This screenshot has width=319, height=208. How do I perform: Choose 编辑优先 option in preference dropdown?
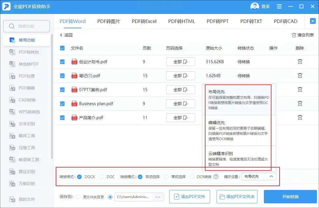[239, 131]
